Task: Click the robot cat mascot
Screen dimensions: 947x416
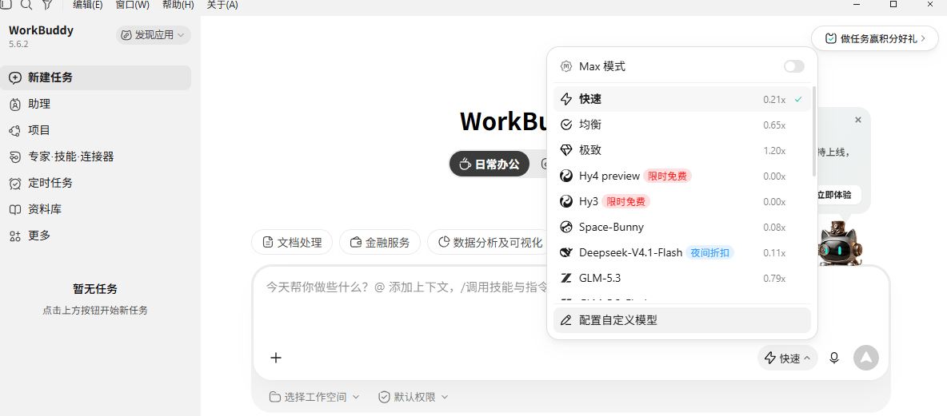Action: [x=840, y=243]
